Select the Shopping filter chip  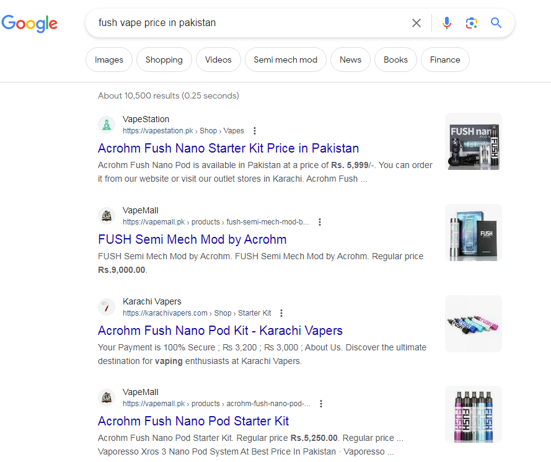pos(164,60)
